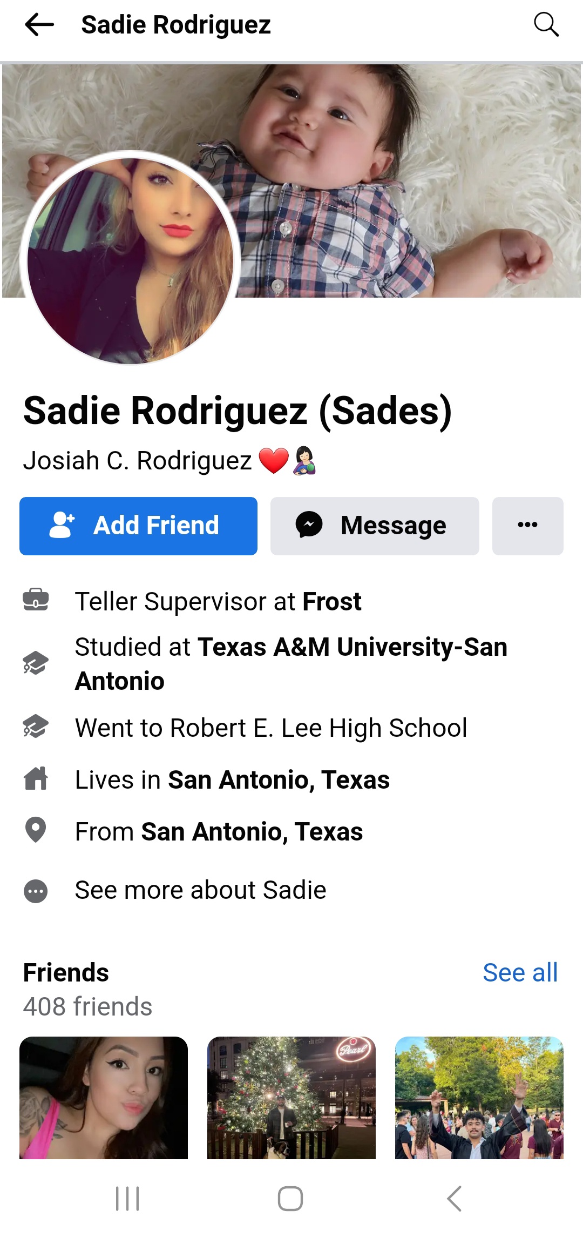Open Lives in San Antonio, Texas link
The image size is (583, 1237).
279,780
